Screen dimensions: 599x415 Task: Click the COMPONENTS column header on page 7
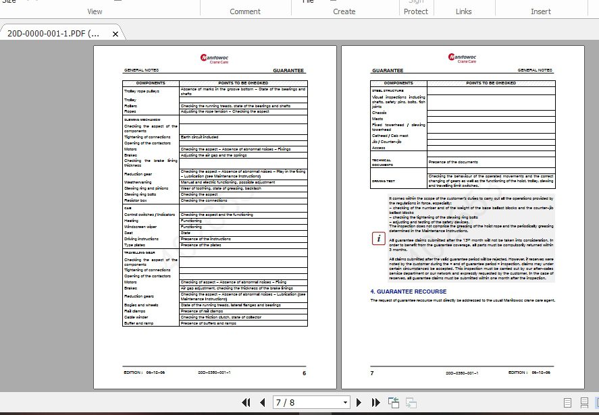click(x=398, y=83)
